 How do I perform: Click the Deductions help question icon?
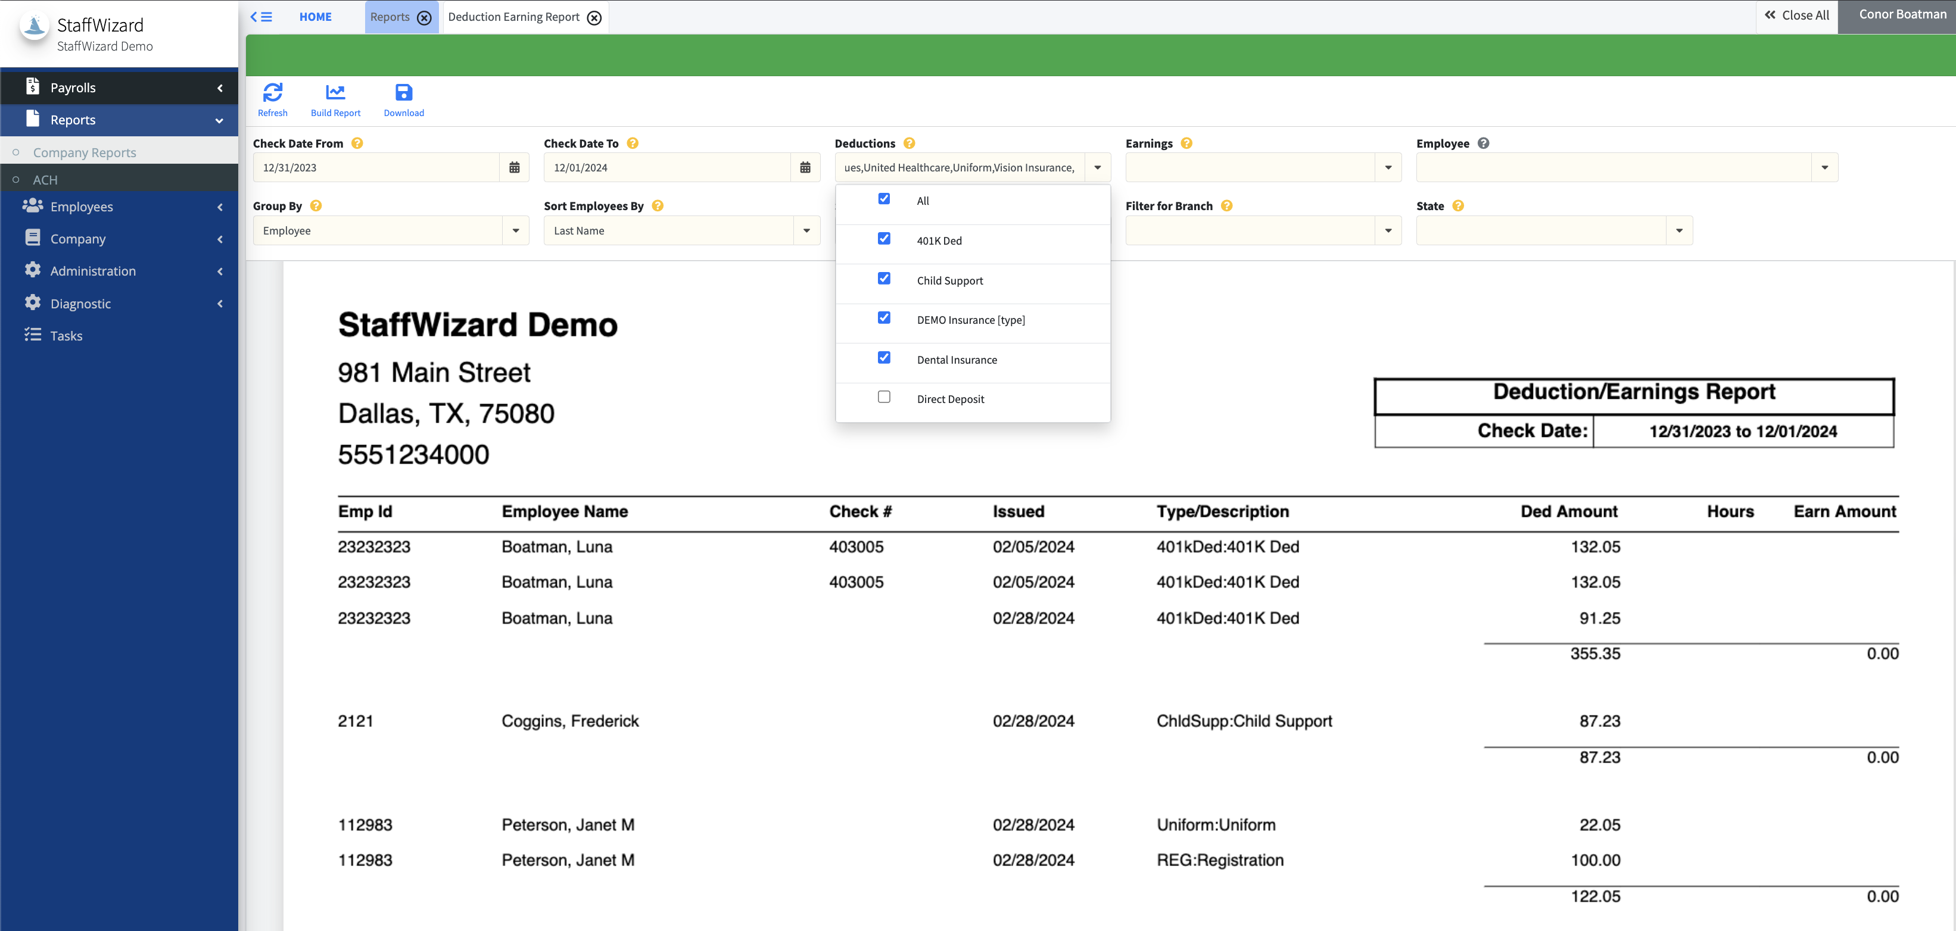pos(909,143)
